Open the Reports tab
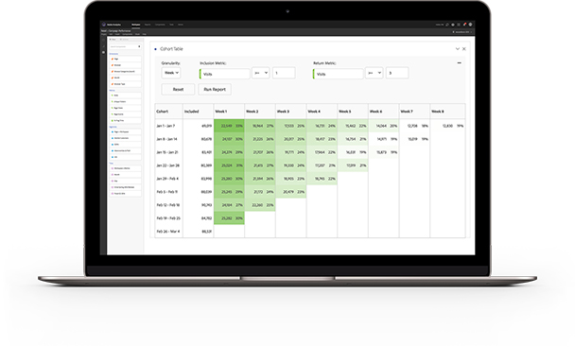The height and width of the screenshot is (347, 575). (x=148, y=25)
